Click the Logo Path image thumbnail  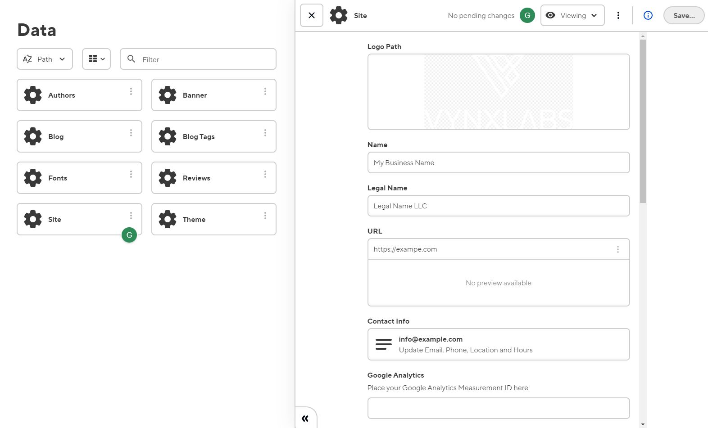(x=498, y=92)
